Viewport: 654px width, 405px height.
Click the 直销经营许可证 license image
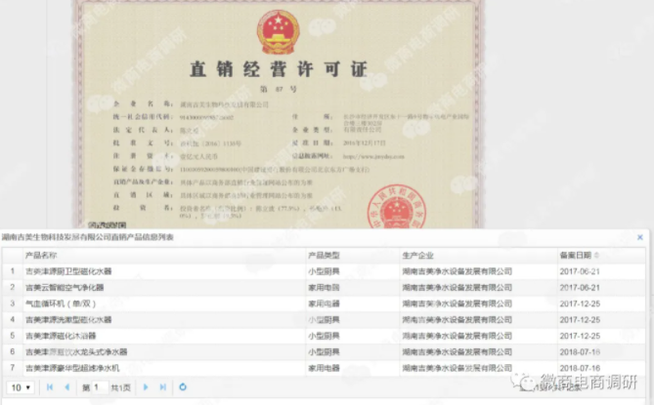click(x=279, y=114)
